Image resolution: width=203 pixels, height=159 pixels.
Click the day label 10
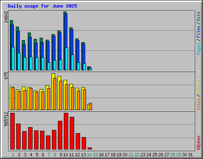[65, 155]
